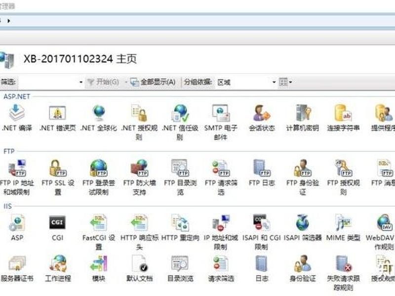Open FTP 目录浏览
395x296 pixels.
click(180, 178)
